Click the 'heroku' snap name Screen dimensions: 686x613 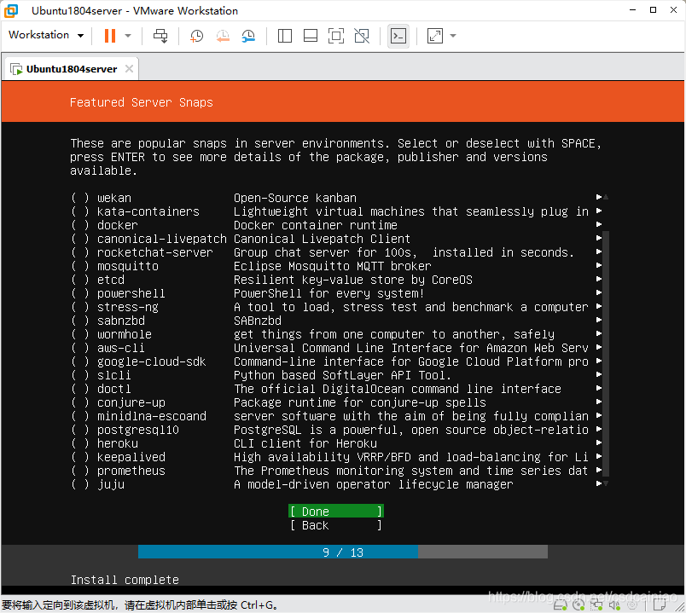coord(117,443)
